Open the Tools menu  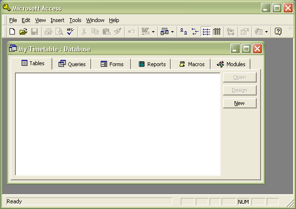point(75,20)
